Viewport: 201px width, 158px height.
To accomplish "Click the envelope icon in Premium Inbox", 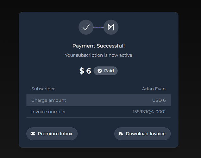I will tap(33, 134).
